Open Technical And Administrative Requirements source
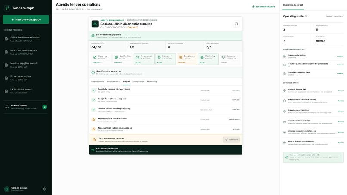 point(313,65)
